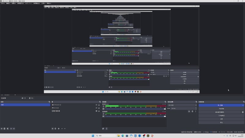Float the Controls dock panel
Viewport: 245px width, 138px height.
[244, 102]
